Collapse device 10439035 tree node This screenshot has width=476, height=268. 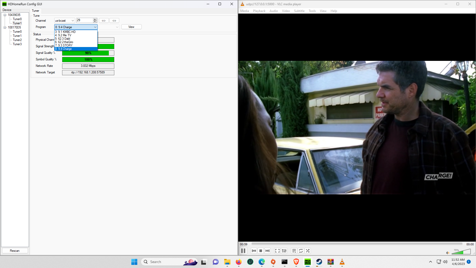pyautogui.click(x=5, y=15)
